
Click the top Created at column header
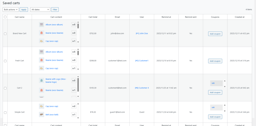[240, 17]
